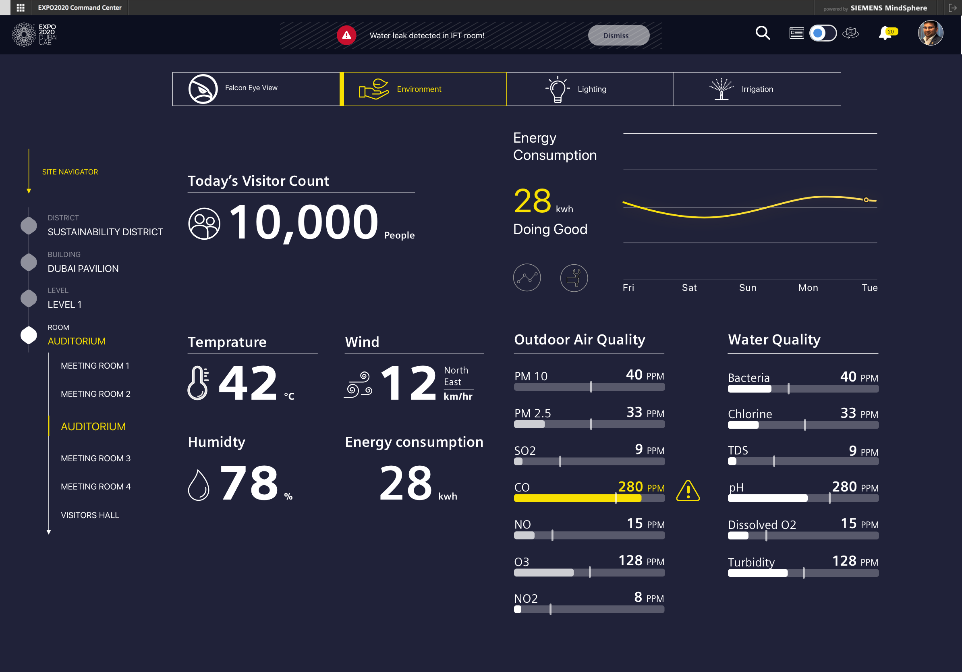The width and height of the screenshot is (962, 672).
Task: Switch to the Lighting tab
Action: pos(590,89)
